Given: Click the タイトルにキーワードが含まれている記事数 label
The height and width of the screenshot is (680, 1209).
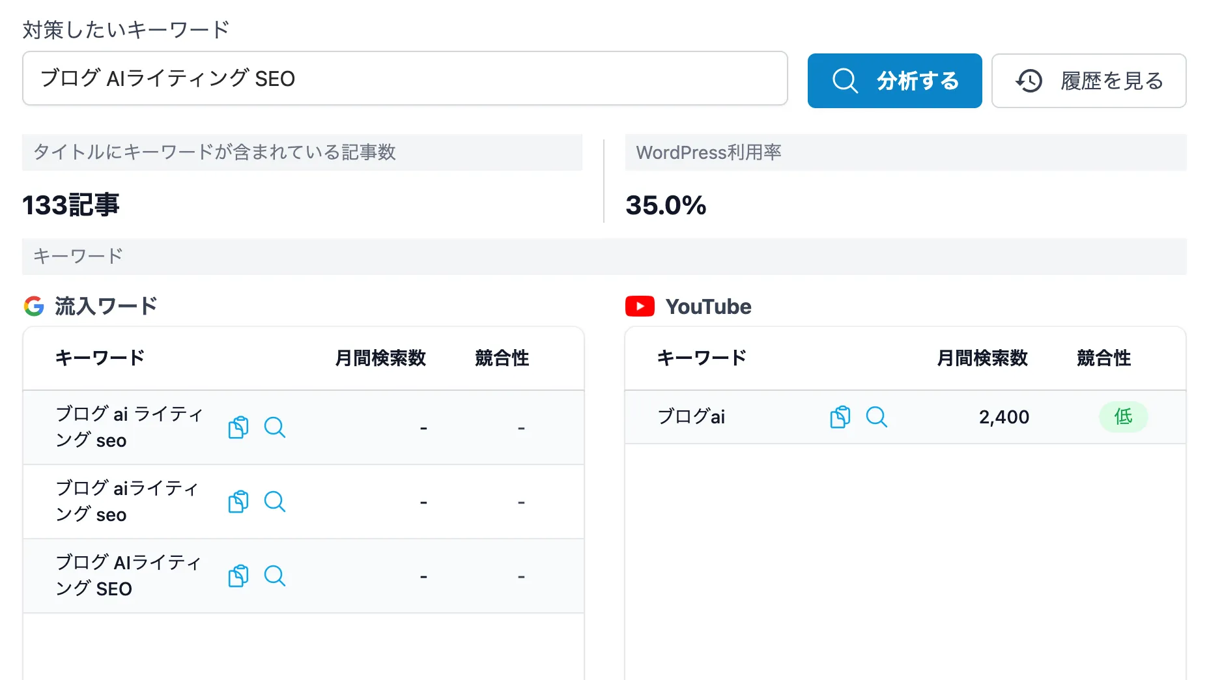Looking at the screenshot, I should click(x=214, y=152).
